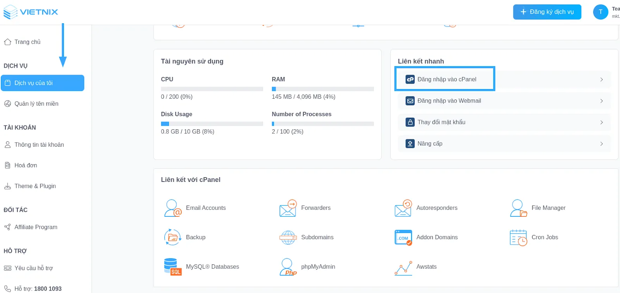Click the Liên kết với cPanel heading
The image size is (620, 293).
pos(191,180)
